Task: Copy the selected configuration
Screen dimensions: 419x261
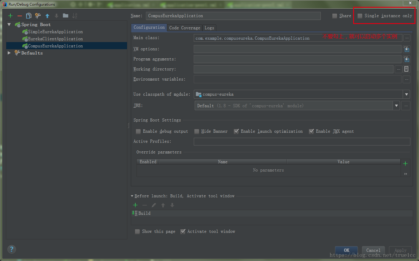Action: point(29,16)
